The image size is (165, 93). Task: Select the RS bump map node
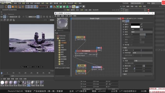coord(97,67)
